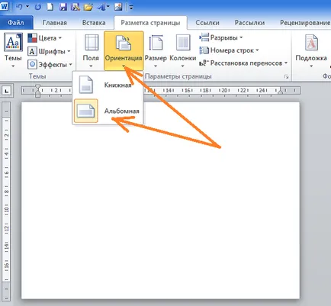
Task: Switch to the Вставка tab
Action: click(94, 23)
